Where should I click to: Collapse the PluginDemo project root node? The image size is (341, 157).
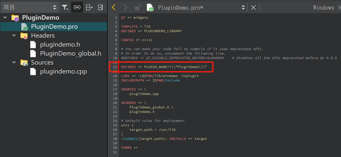point(5,18)
